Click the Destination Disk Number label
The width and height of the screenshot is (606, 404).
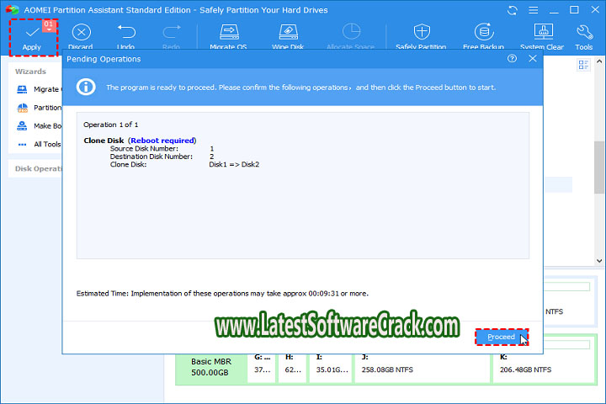click(x=151, y=157)
